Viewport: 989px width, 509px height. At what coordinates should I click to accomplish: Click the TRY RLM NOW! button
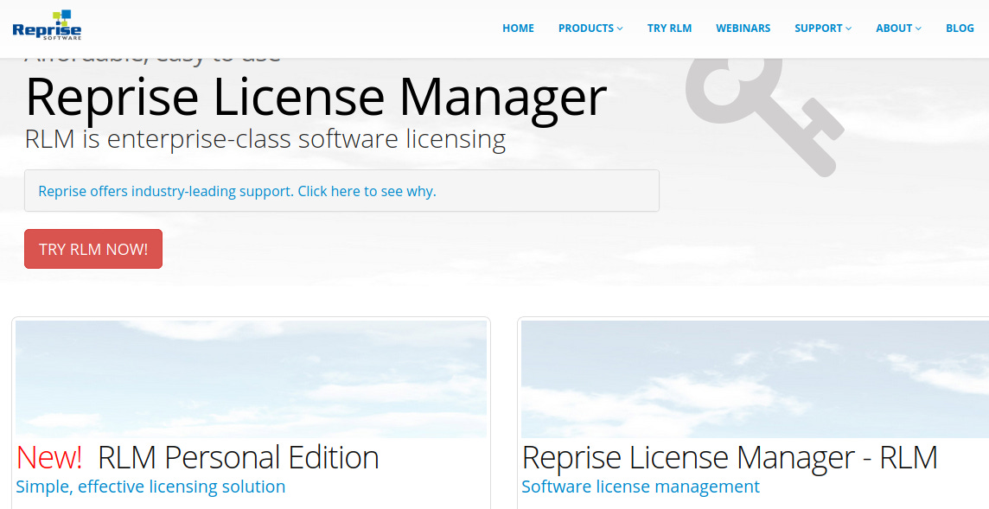click(x=93, y=248)
